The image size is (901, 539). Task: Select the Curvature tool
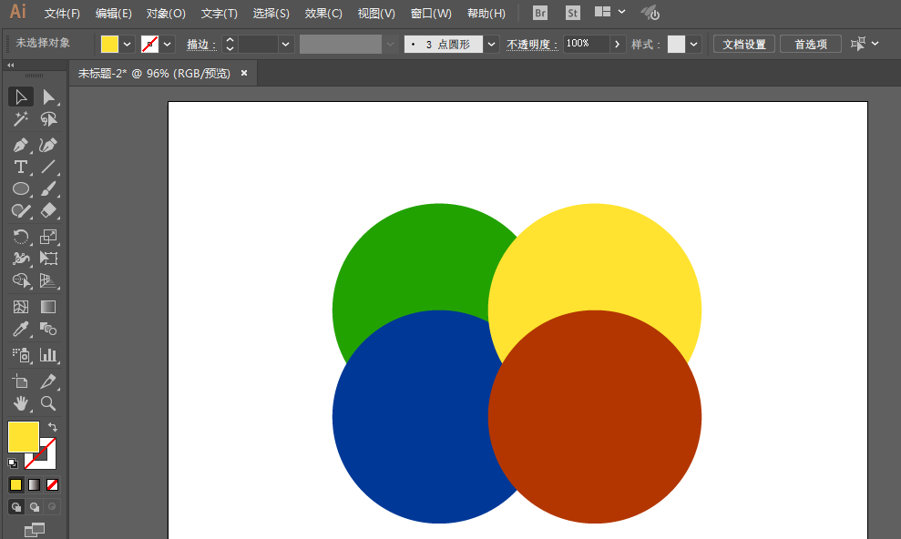48,146
